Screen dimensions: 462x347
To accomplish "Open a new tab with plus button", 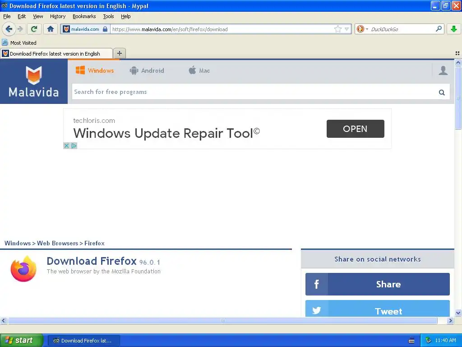I will [119, 53].
